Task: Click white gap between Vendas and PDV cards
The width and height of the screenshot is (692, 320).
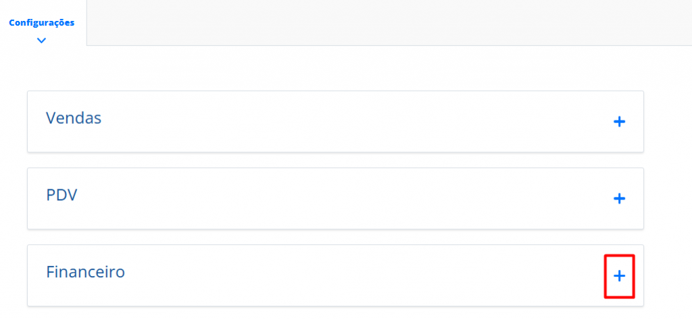Action: [335, 160]
